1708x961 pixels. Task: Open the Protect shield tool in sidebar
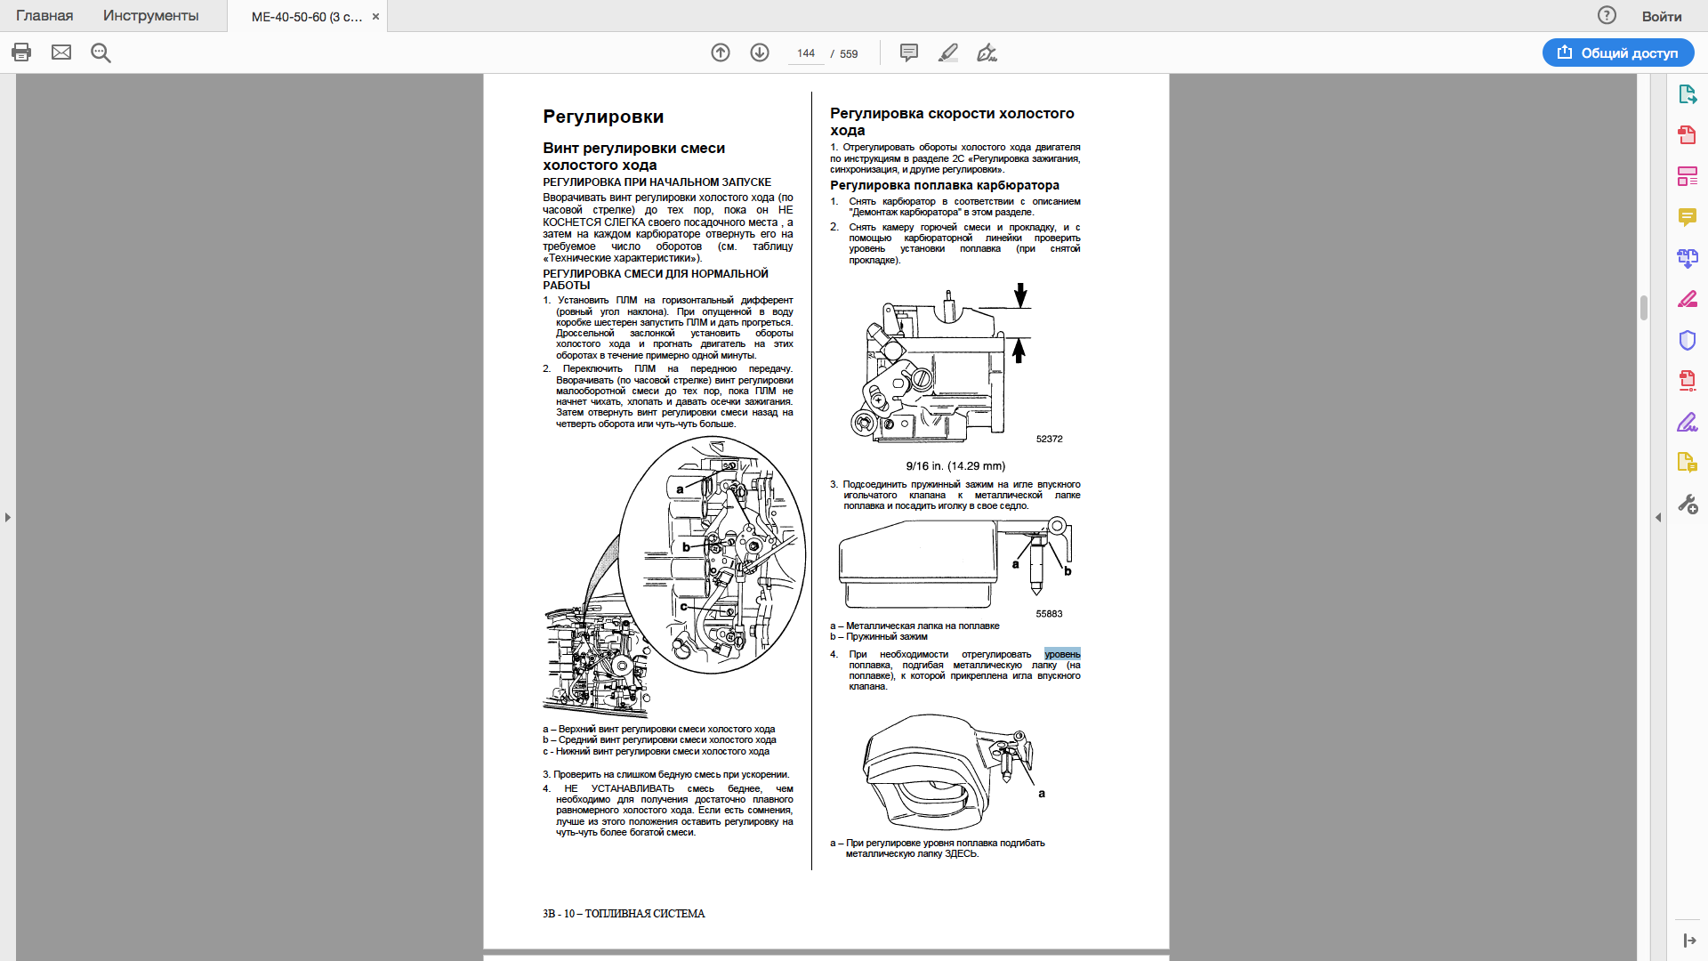click(1687, 340)
